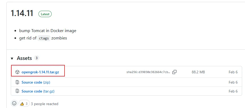Collapse the Assets section triangle
Screen dimensions: 245x108
pos(12,59)
